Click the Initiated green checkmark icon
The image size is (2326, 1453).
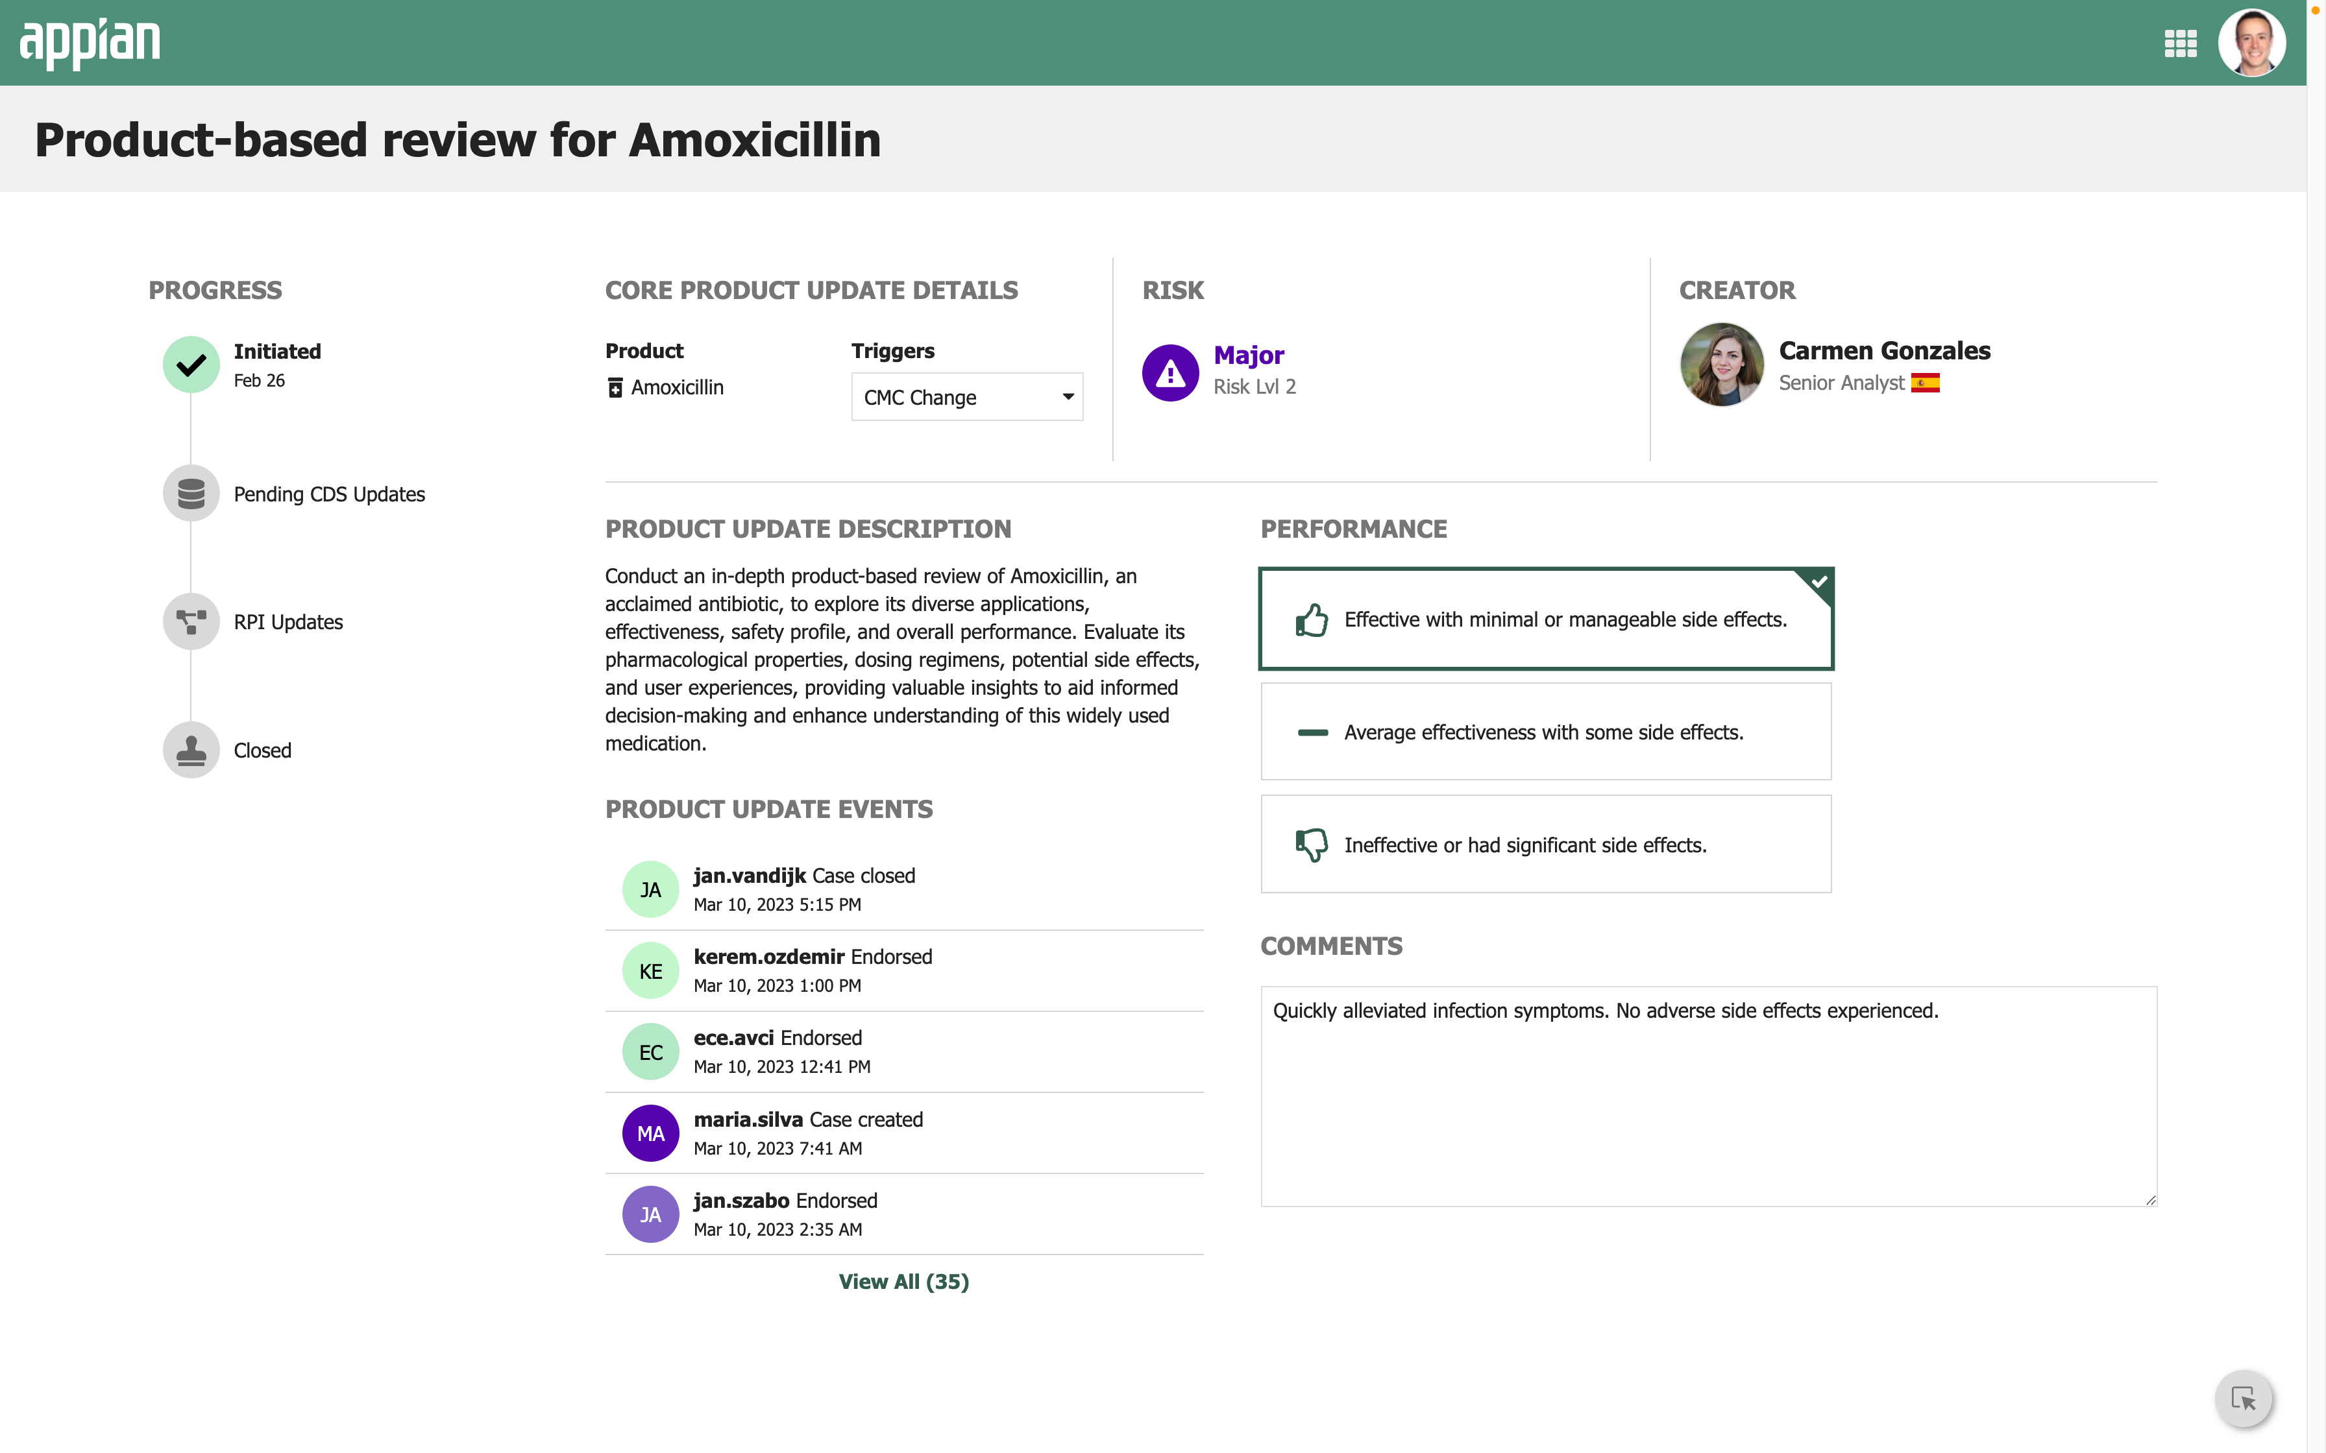coord(191,364)
